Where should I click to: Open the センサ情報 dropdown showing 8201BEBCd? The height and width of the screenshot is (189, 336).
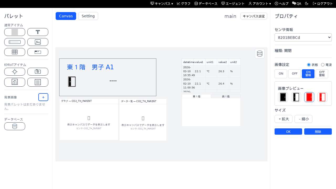[303, 37]
